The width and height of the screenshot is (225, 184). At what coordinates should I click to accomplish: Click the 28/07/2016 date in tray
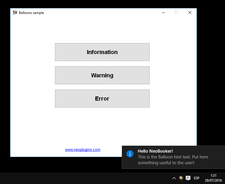pyautogui.click(x=213, y=181)
